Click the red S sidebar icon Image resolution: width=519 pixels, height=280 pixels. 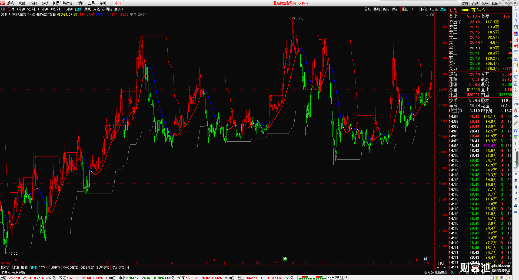(516, 110)
